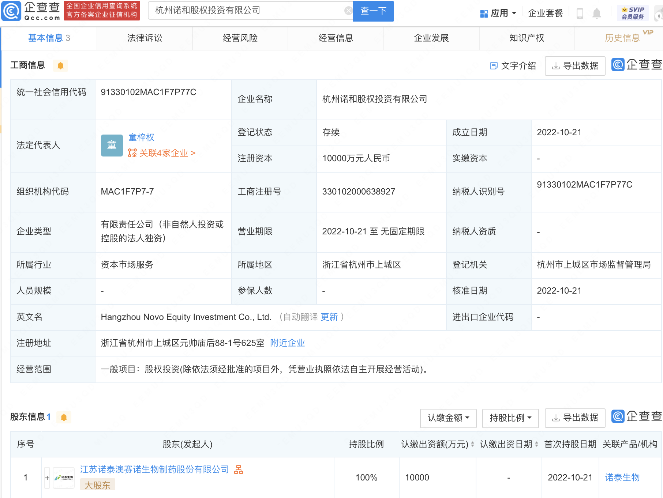Image resolution: width=663 pixels, height=498 pixels.
Task: Open shareholder 江苏诺泰澳赛诺生物制药股份有限公司
Action: click(x=154, y=469)
